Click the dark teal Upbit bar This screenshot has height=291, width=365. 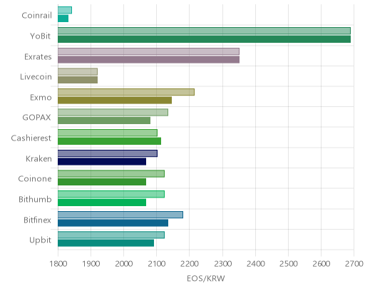point(106,243)
